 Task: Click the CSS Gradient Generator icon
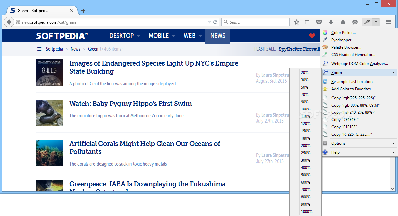(325, 55)
